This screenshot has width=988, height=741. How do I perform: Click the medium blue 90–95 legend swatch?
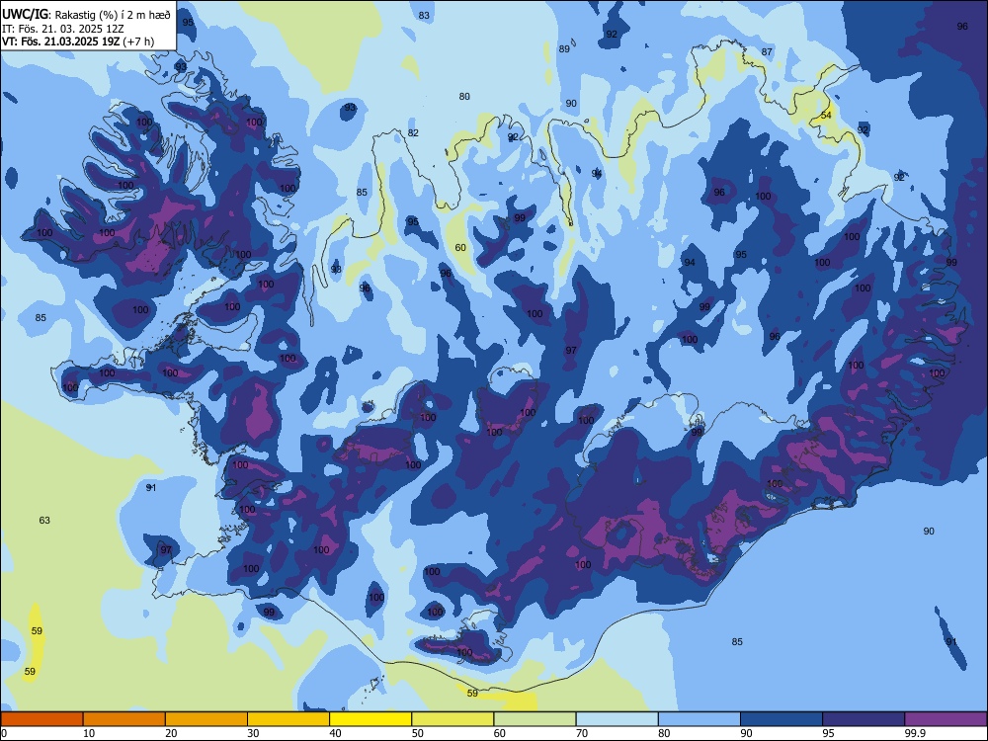coord(782,719)
